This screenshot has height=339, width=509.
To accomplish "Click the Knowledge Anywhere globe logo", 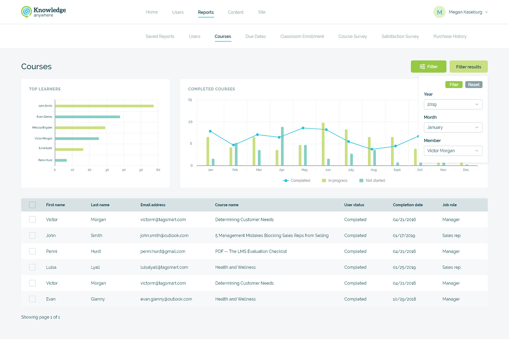I will 26,12.
